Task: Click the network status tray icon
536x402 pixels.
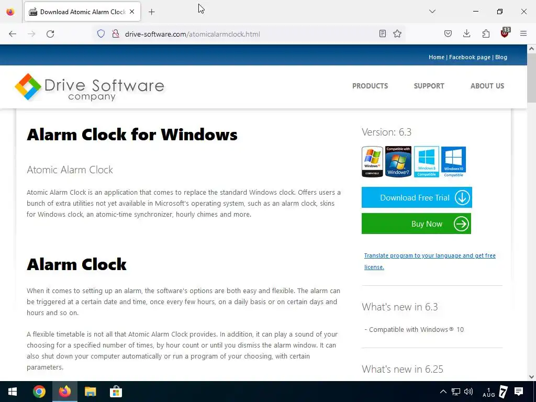Action: pyautogui.click(x=456, y=392)
